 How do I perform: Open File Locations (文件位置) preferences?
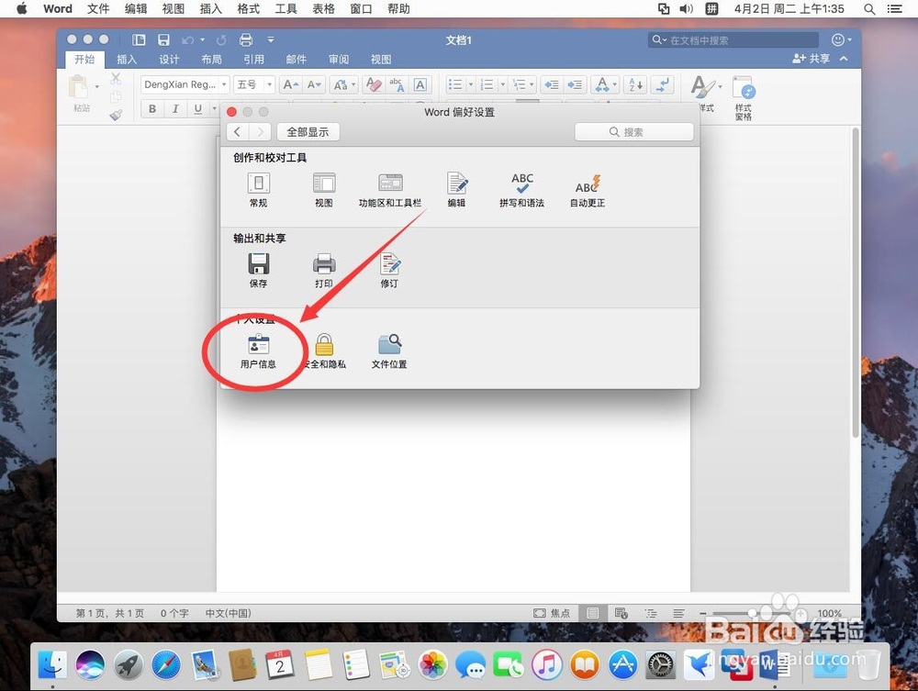(x=389, y=351)
